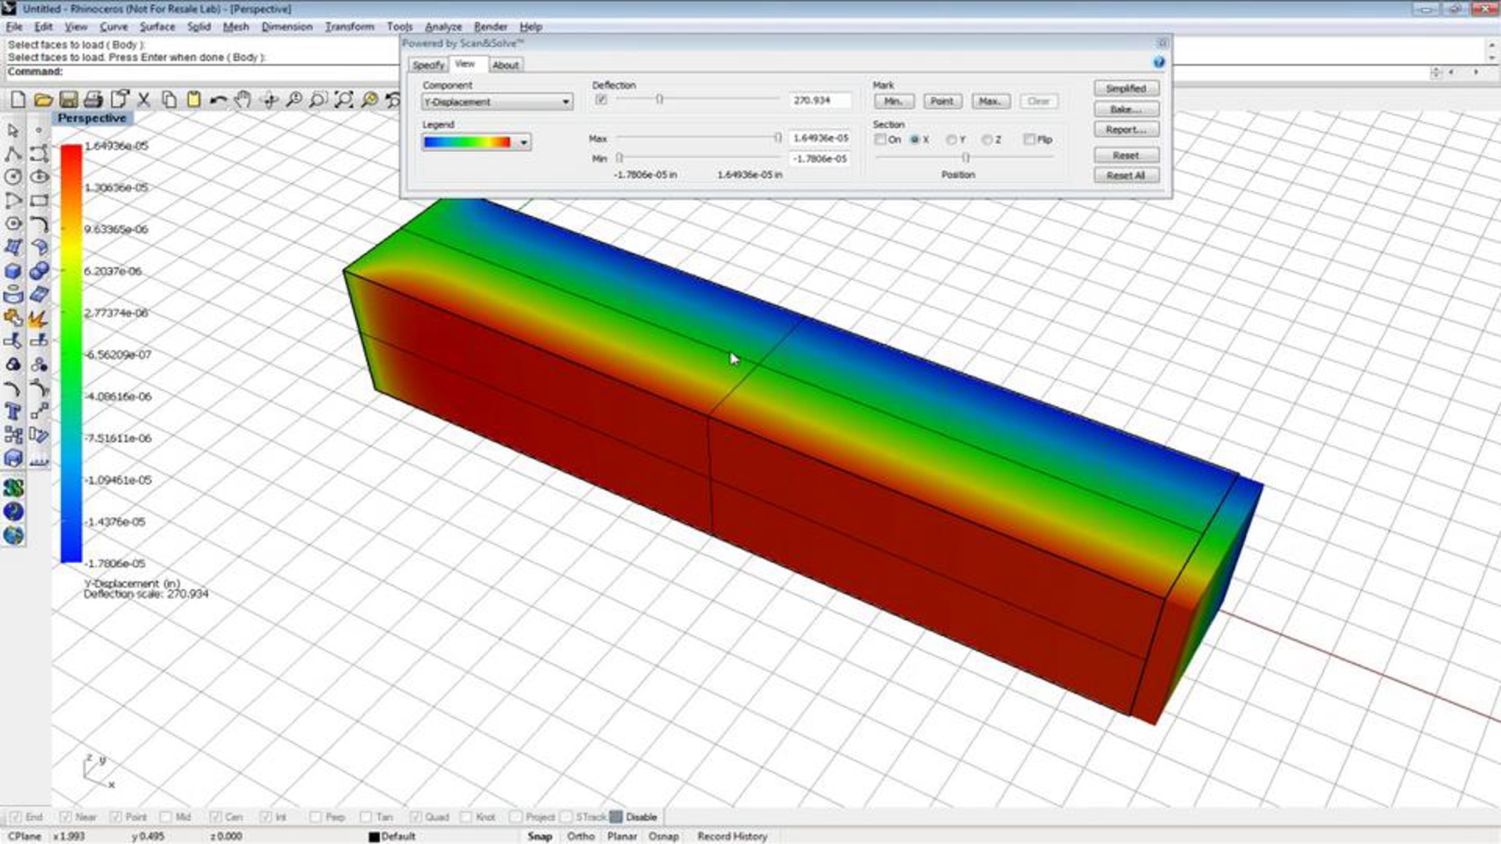
Task: Click the Report button
Action: (x=1126, y=129)
